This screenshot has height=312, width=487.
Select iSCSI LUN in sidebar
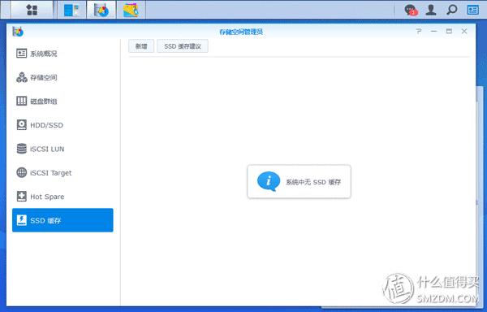(62, 149)
